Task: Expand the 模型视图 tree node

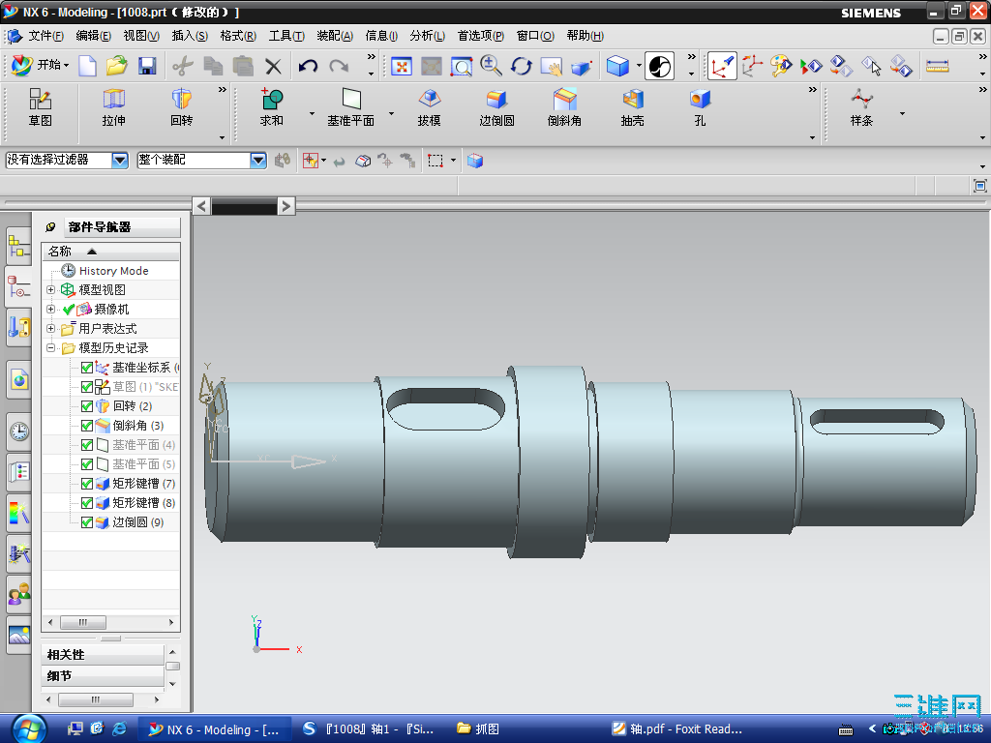Action: click(51, 290)
